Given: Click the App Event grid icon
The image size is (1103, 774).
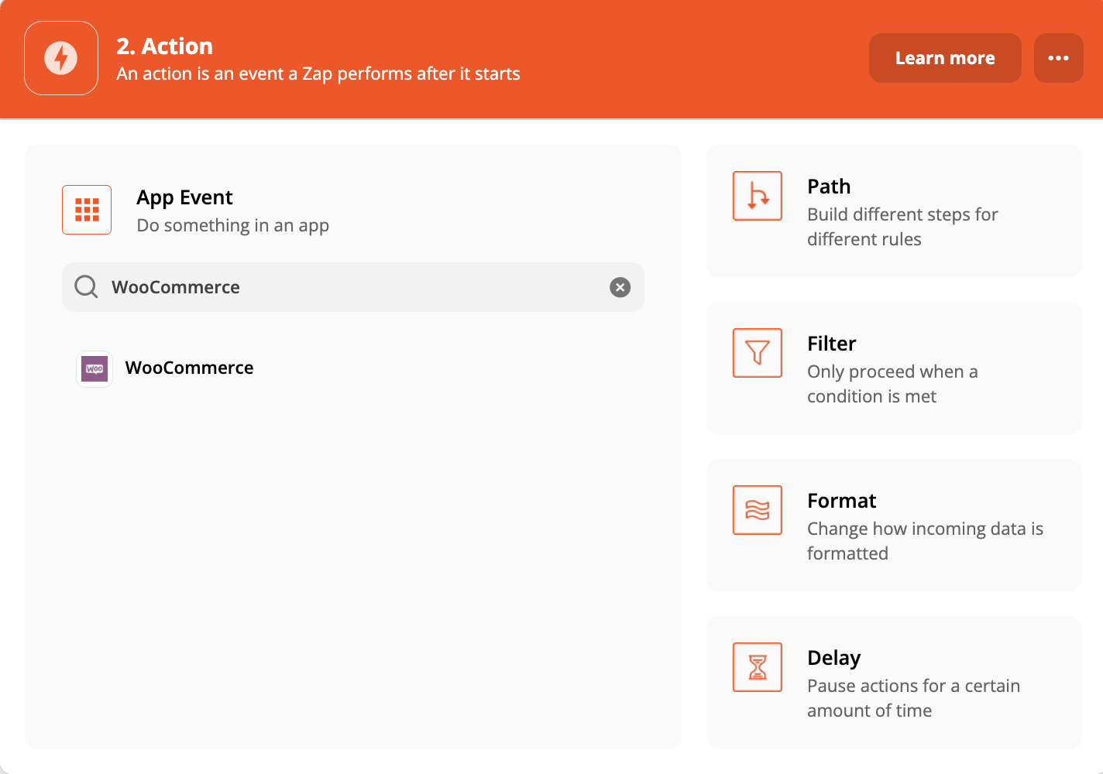Looking at the screenshot, I should [86, 209].
